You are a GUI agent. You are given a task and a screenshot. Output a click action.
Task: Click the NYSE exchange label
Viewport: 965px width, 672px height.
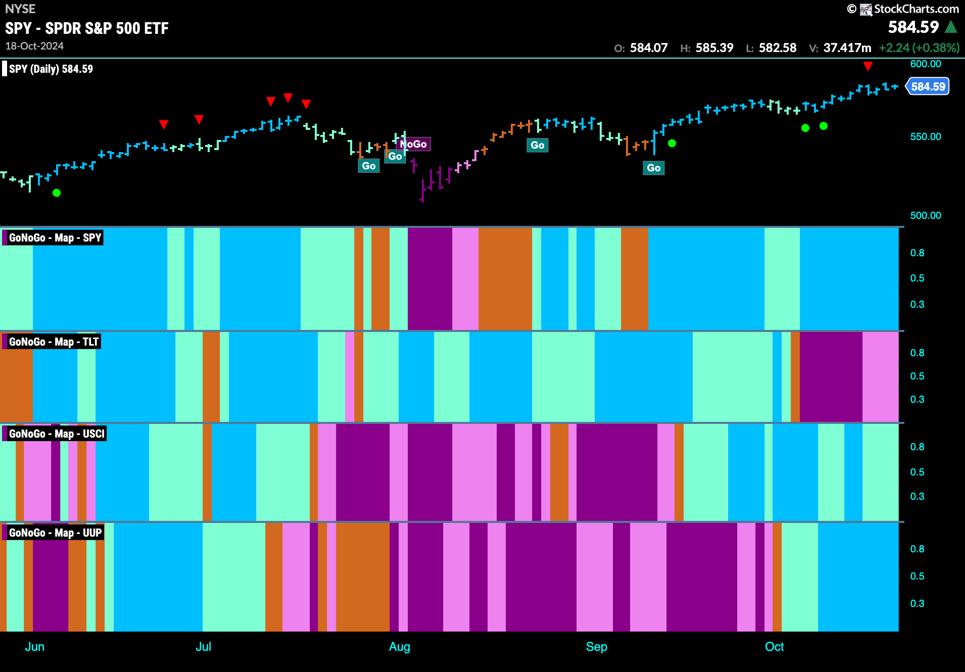coord(20,9)
